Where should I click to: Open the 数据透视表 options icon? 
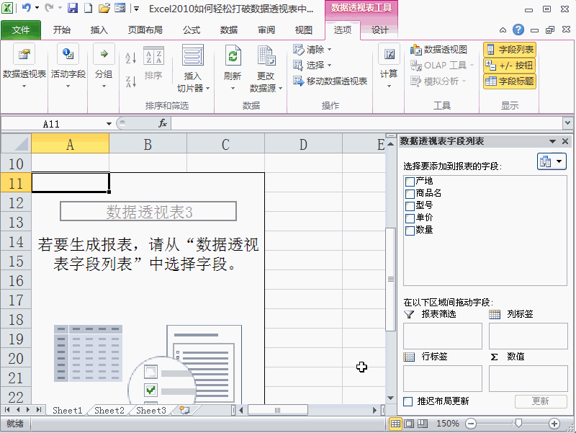pos(24,54)
